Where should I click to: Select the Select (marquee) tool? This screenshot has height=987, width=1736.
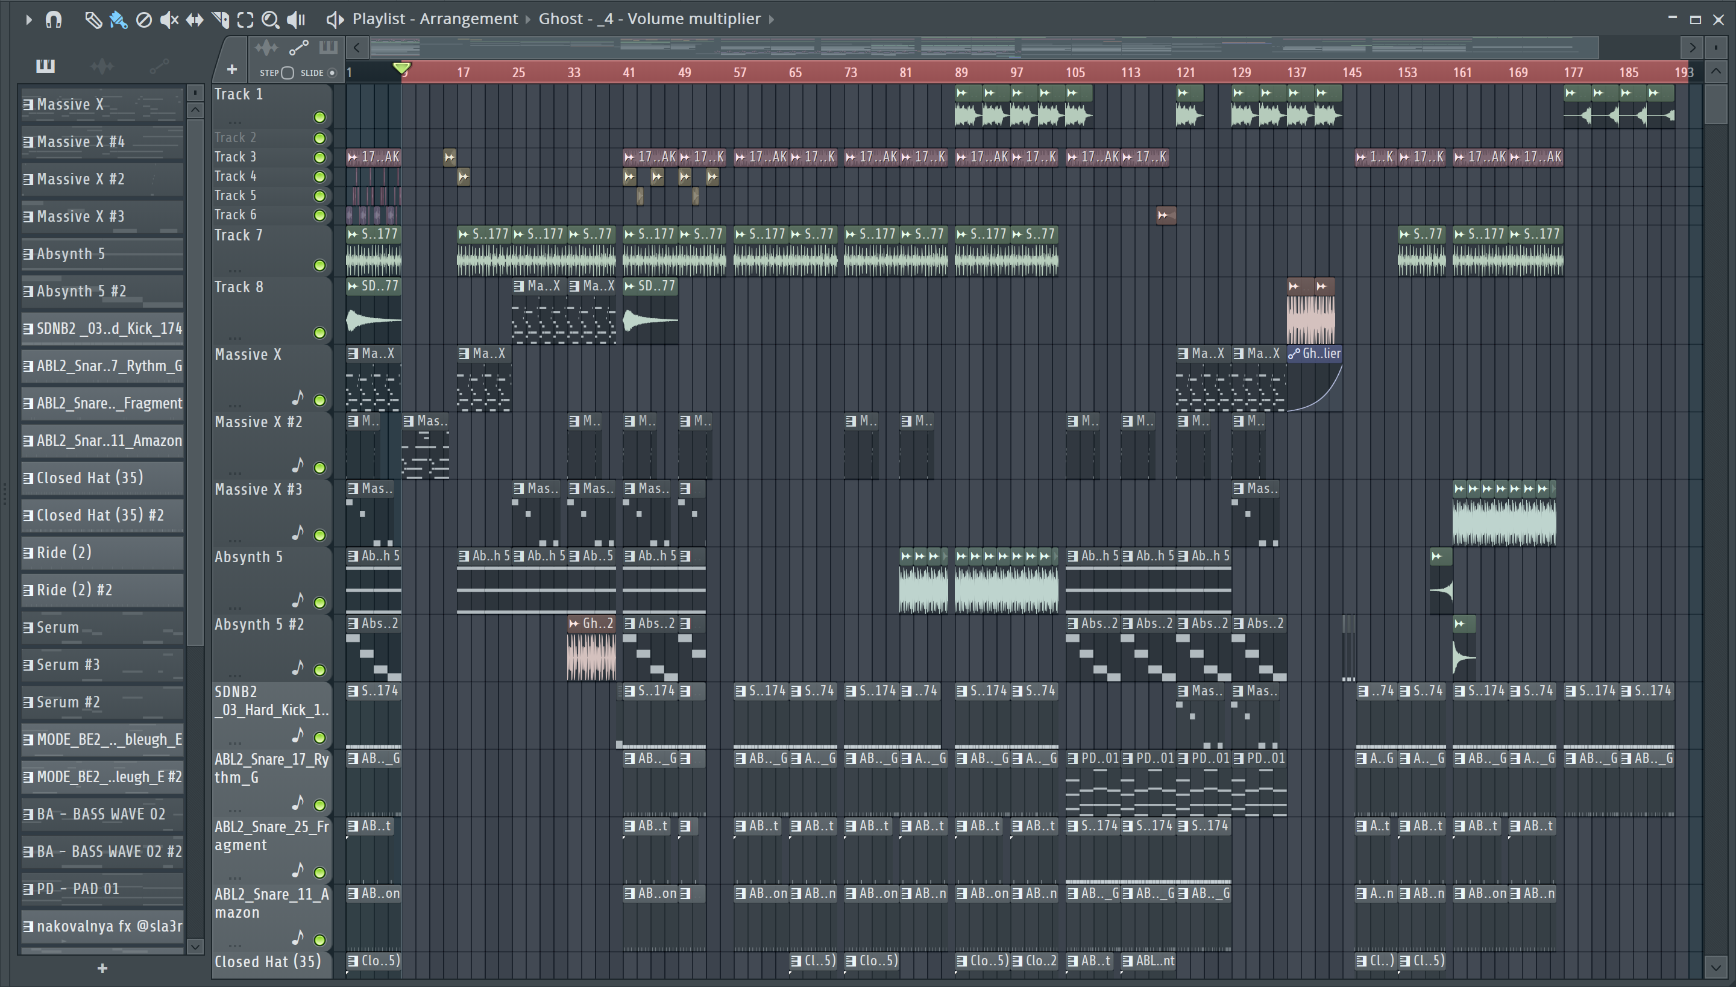245,20
